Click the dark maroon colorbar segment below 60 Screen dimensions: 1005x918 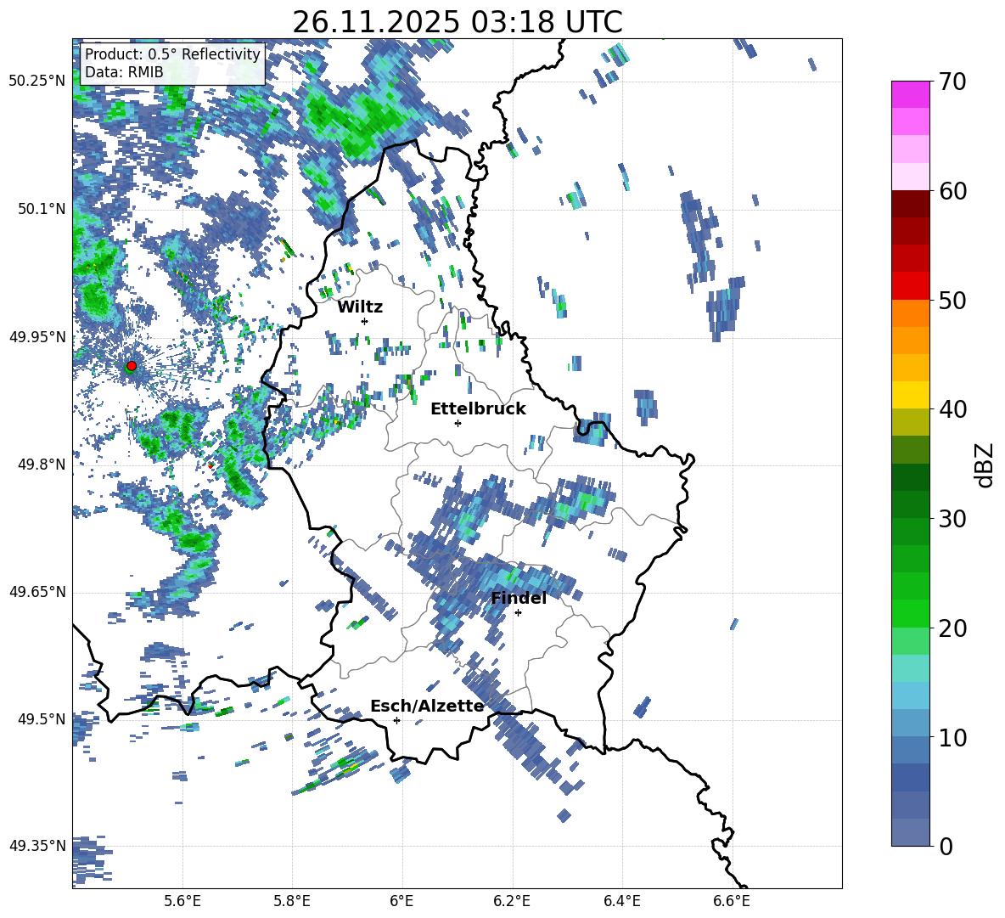(x=910, y=204)
